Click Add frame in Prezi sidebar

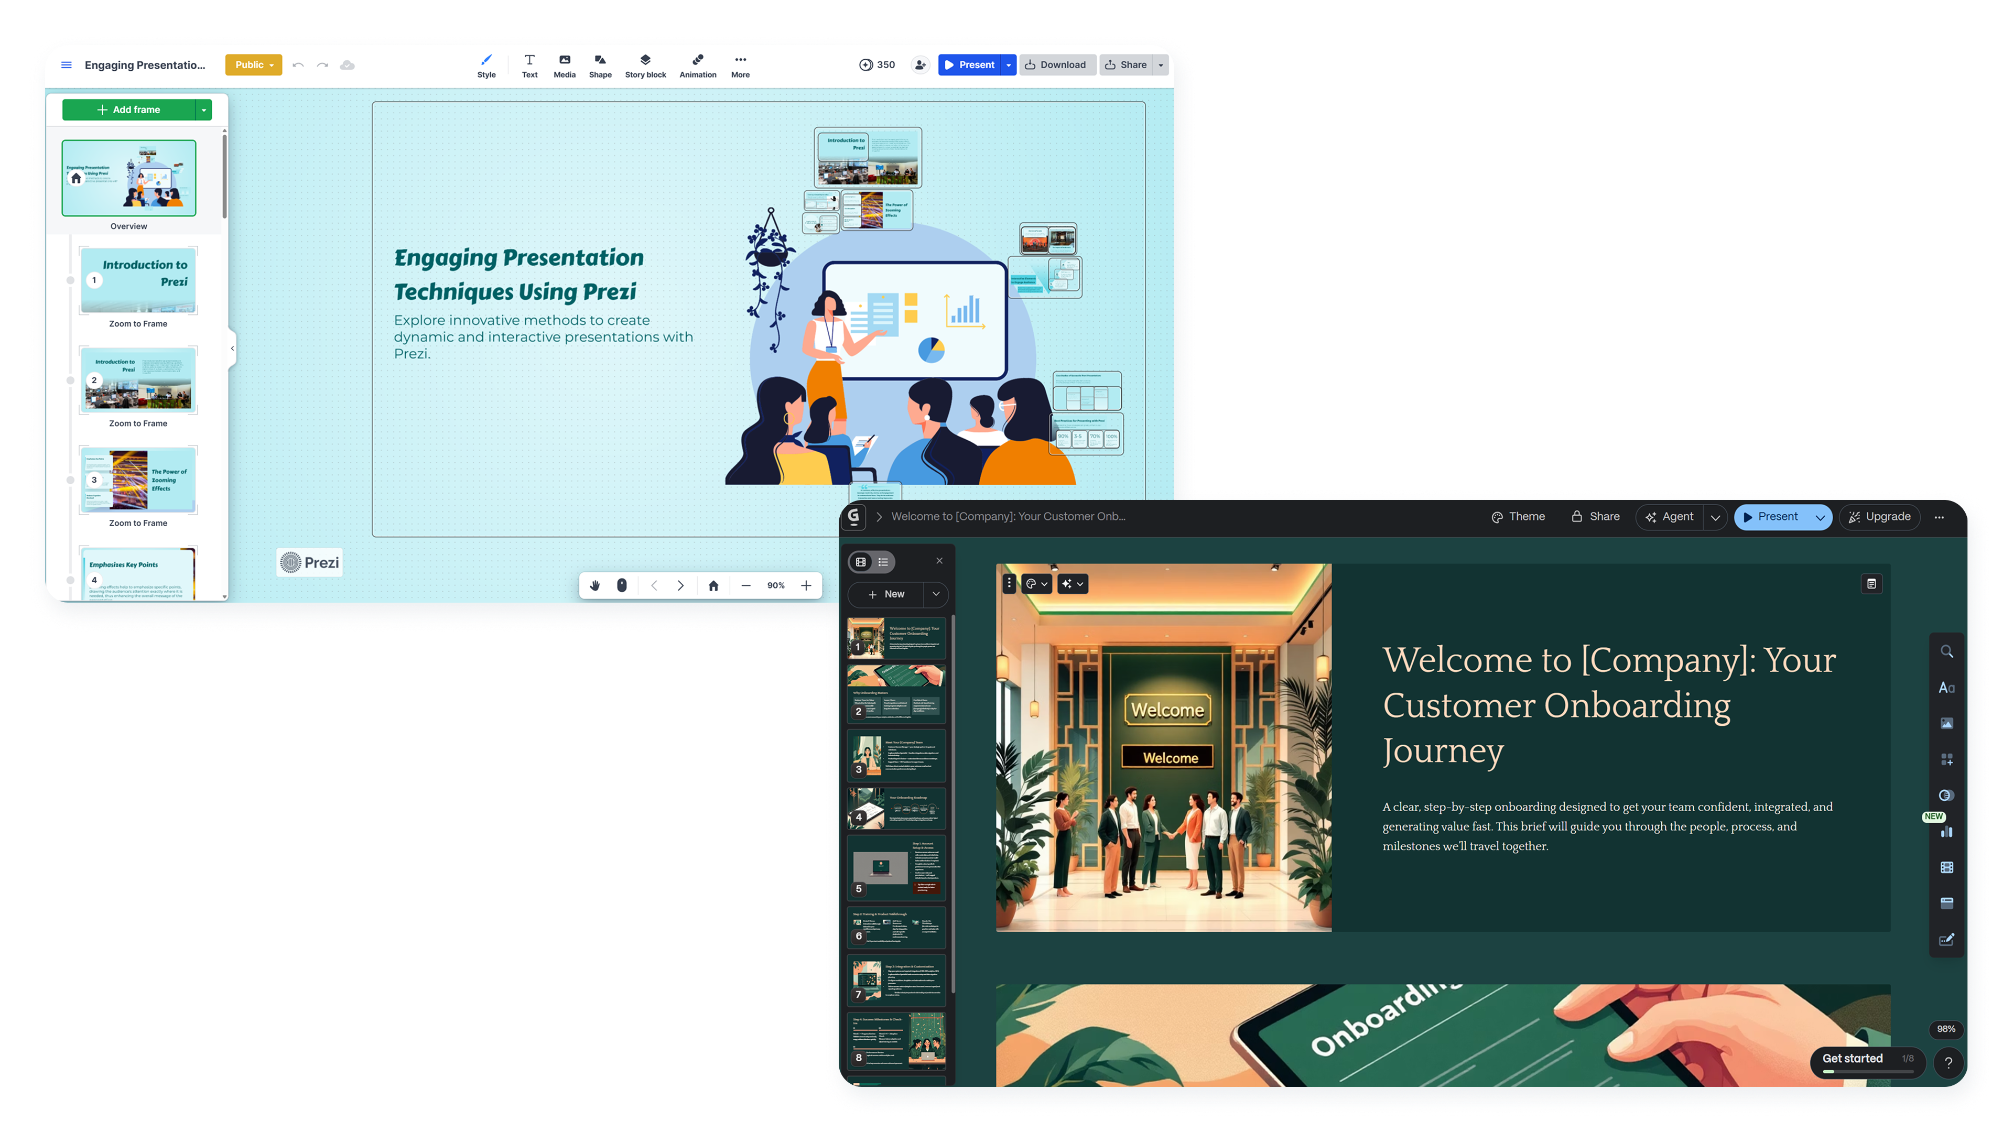point(131,110)
